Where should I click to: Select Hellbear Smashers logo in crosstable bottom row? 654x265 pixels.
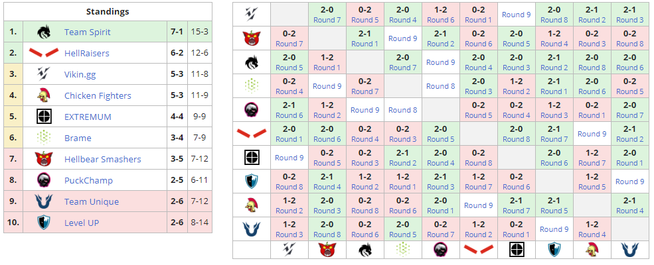(327, 250)
